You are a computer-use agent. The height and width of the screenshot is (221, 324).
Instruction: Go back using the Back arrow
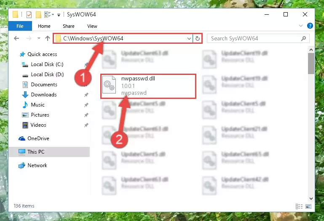(x=16, y=38)
